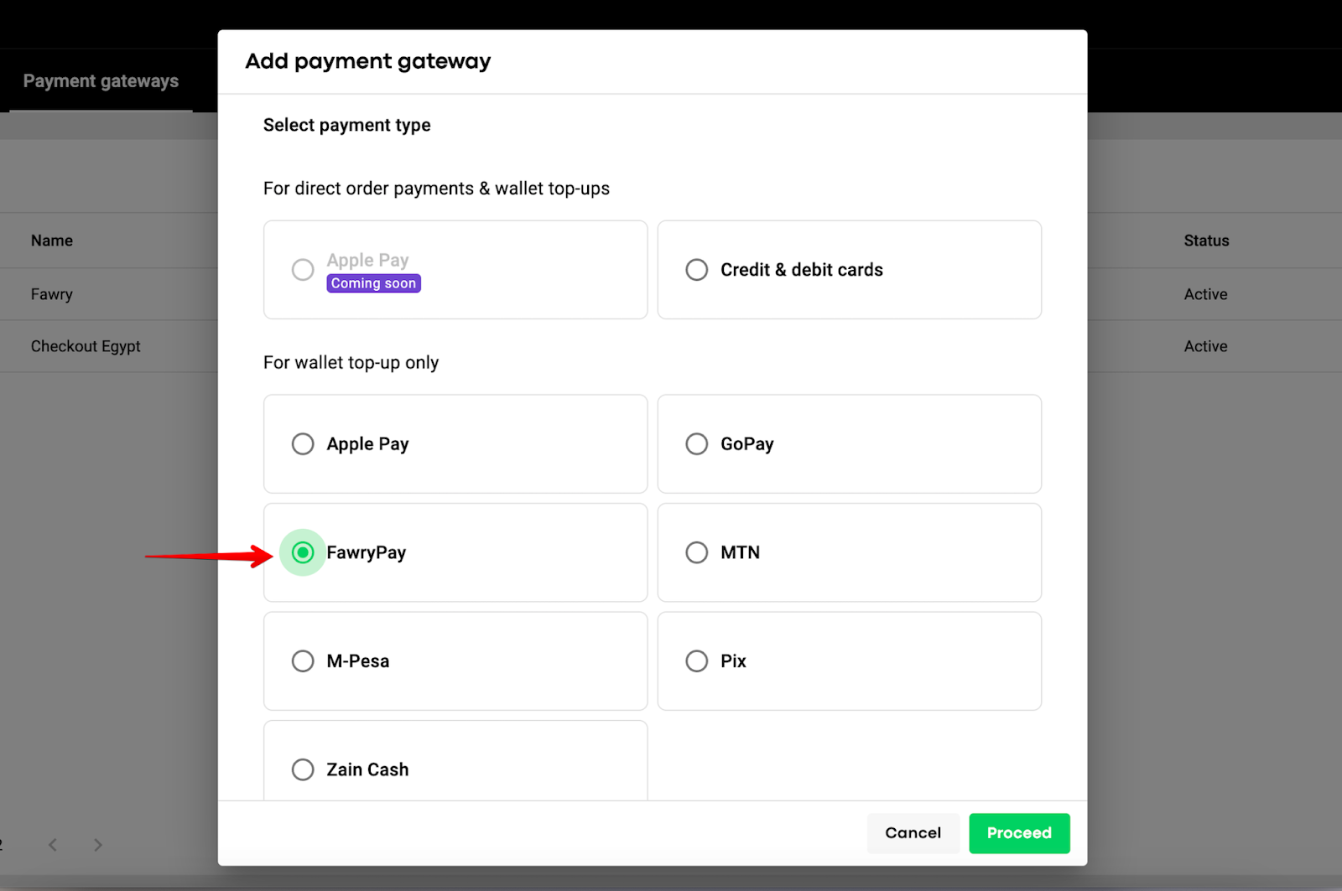Image resolution: width=1342 pixels, height=891 pixels.
Task: Go to next page arrow
Action: pos(98,845)
